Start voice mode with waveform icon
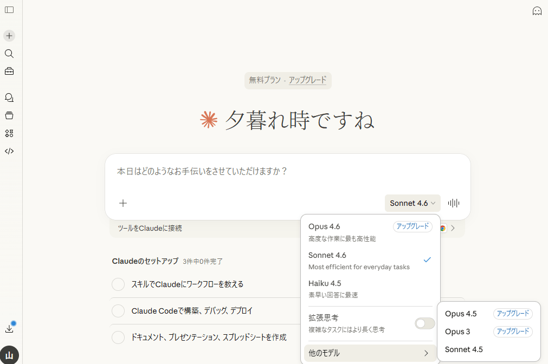This screenshot has width=548, height=364. click(454, 203)
